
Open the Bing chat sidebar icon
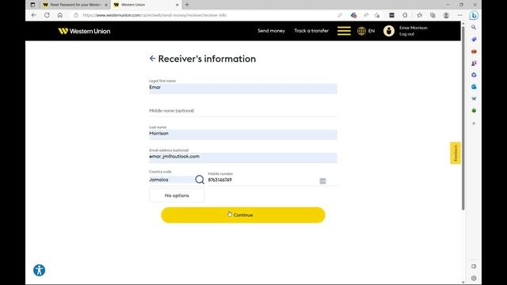click(474, 15)
